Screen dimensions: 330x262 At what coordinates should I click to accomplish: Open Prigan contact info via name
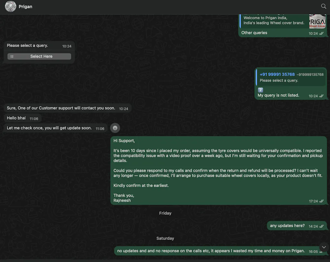[25, 7]
